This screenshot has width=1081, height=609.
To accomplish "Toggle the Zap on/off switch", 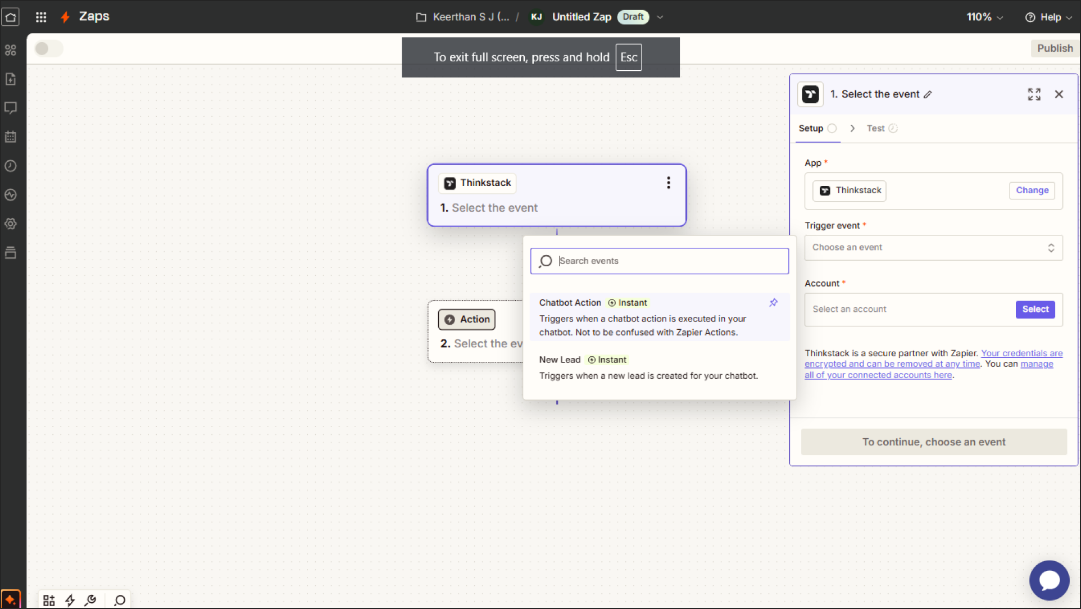I will pos(48,48).
